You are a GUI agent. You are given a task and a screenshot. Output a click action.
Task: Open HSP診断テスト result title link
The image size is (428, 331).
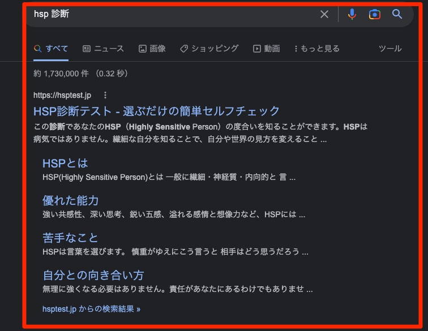click(x=156, y=111)
